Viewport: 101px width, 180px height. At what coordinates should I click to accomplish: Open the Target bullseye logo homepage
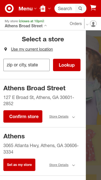point(9,8)
